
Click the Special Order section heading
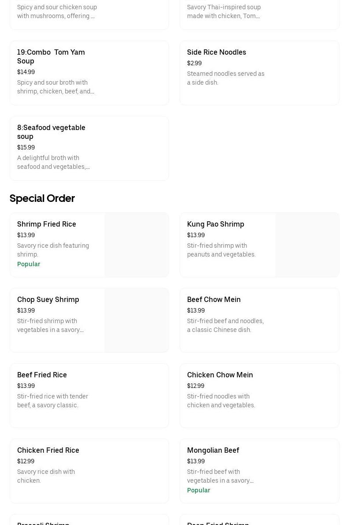click(x=42, y=198)
